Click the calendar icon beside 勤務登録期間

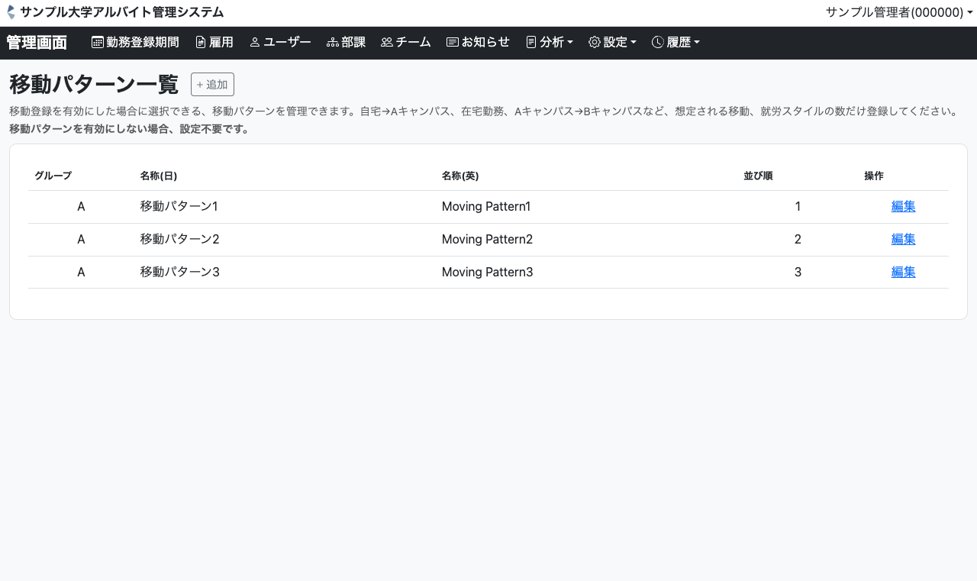pyautogui.click(x=98, y=43)
